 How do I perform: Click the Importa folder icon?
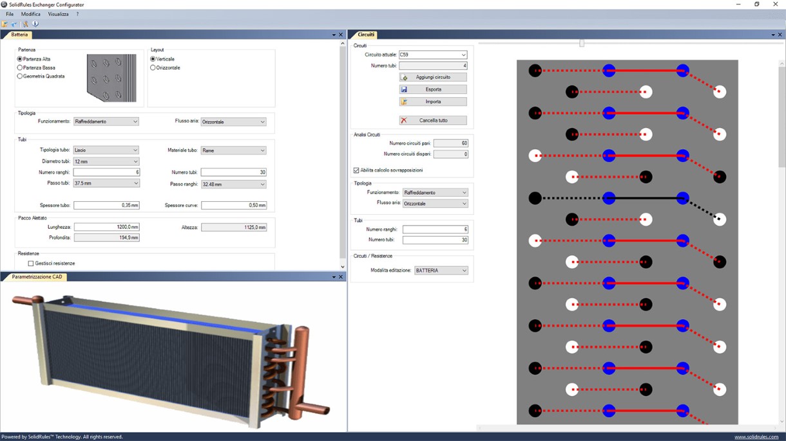[x=405, y=102]
